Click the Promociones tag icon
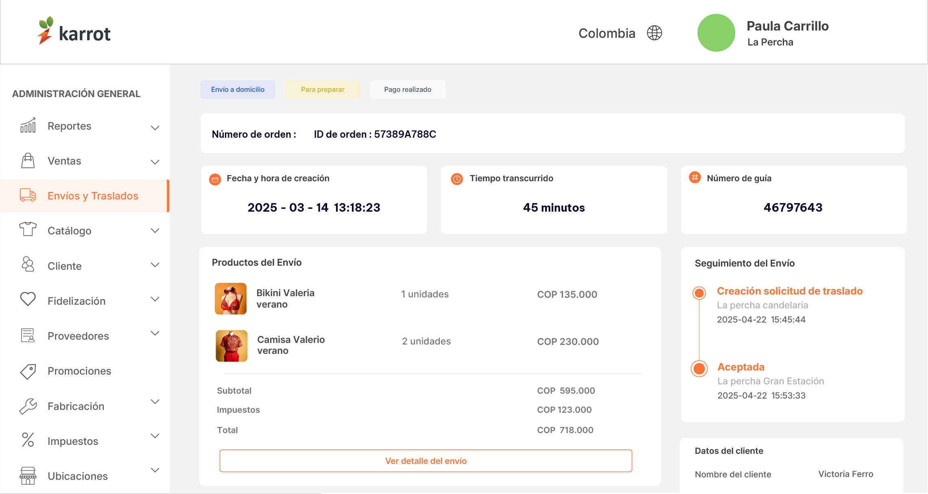 28,371
